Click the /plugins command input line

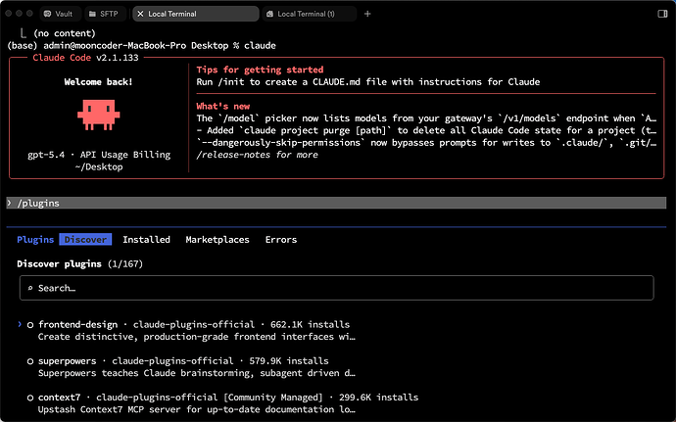(x=336, y=203)
